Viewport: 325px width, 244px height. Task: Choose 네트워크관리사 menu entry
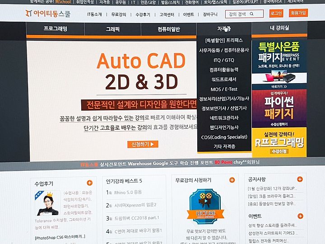tap(224, 118)
